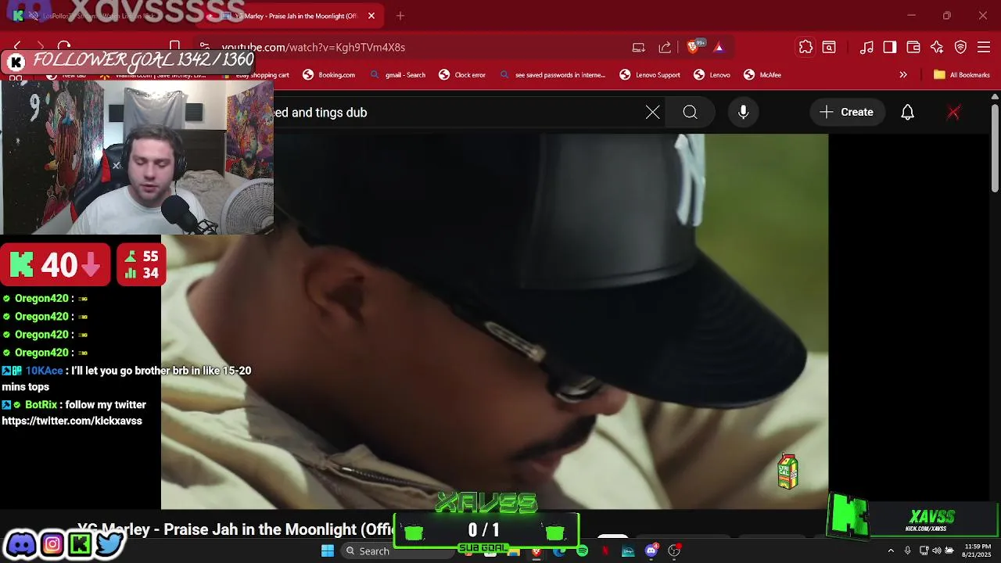The width and height of the screenshot is (1001, 563).
Task: Open the Brave Rewards triangle icon
Action: coord(719,47)
